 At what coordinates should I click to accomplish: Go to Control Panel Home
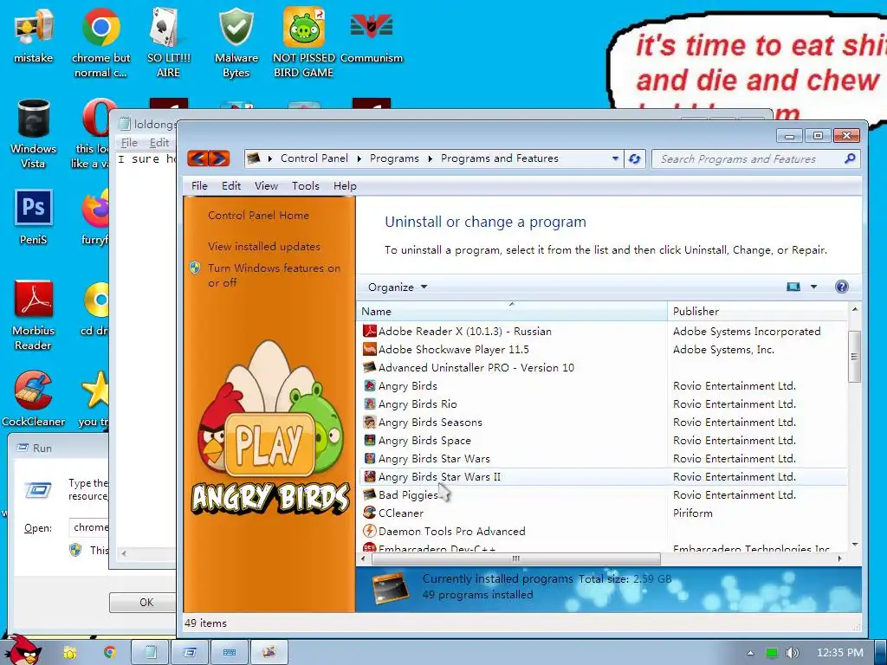pyautogui.click(x=258, y=216)
